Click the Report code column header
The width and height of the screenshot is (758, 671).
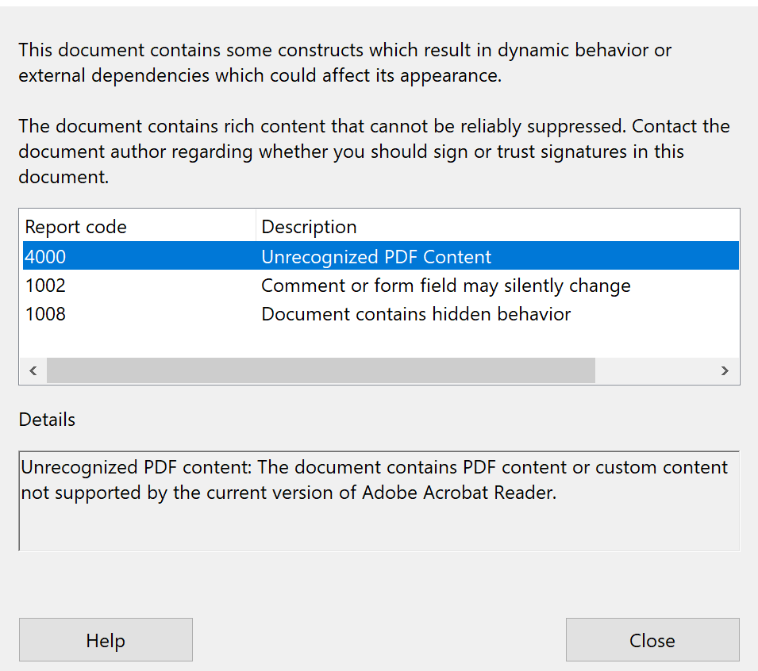[x=75, y=227]
